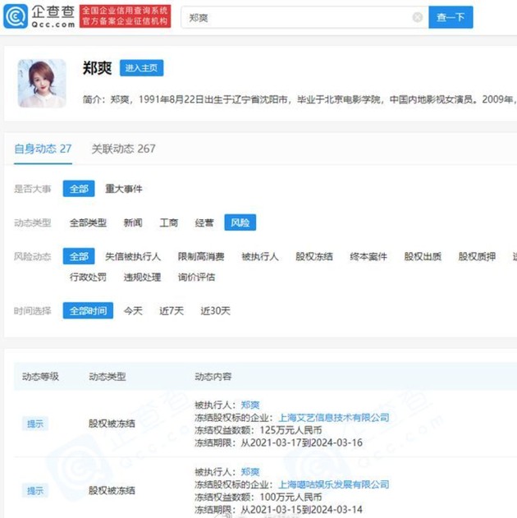Click the text 125万元人民币

click(291, 430)
